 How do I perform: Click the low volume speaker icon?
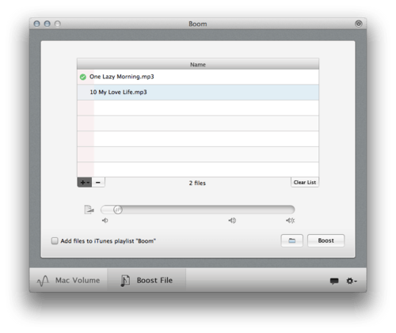pyautogui.click(x=105, y=220)
